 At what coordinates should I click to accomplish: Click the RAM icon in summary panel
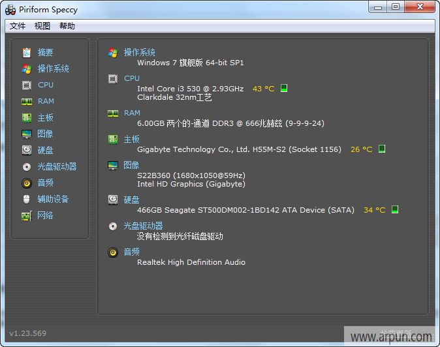(x=113, y=113)
